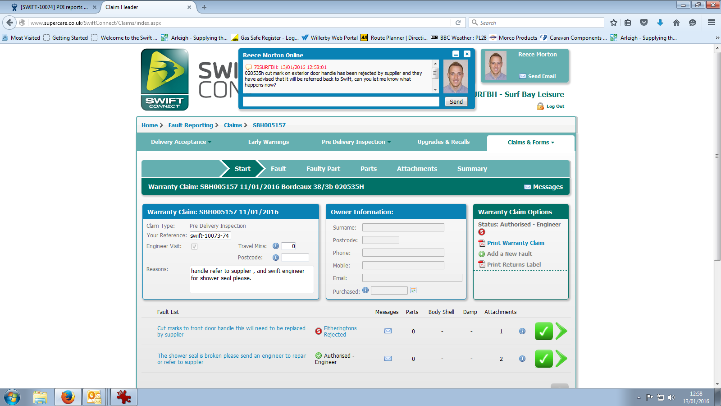Click the Travel Mins info icon

(276, 246)
